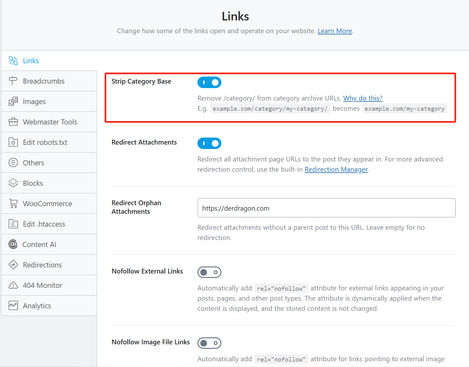Click the Links chain icon in sidebar

pyautogui.click(x=13, y=61)
